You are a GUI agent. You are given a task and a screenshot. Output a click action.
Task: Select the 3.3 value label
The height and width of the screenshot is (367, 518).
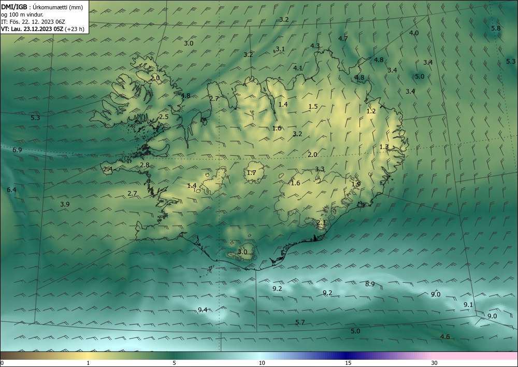pos(320,169)
